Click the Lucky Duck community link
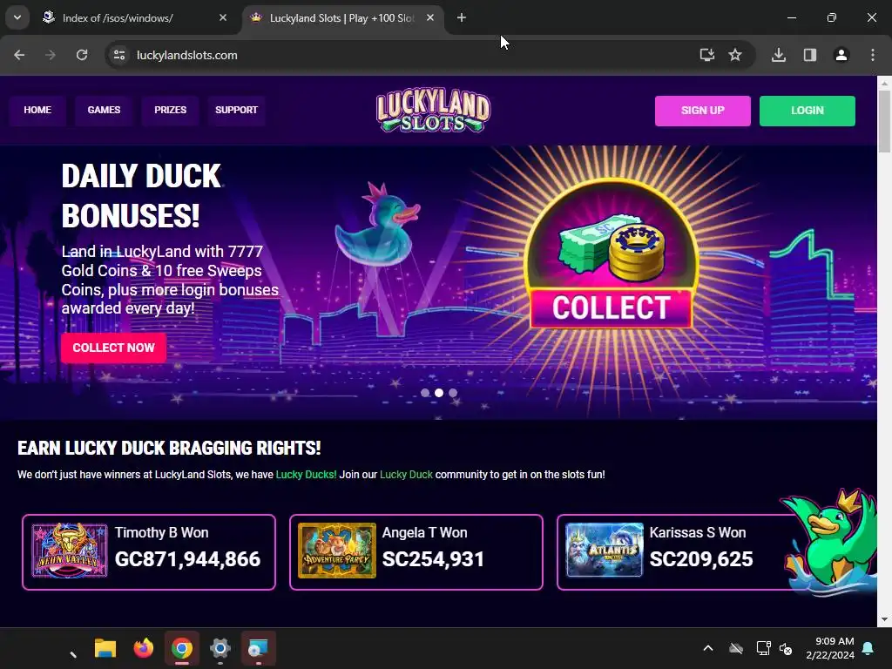This screenshot has height=669, width=892. click(x=406, y=475)
